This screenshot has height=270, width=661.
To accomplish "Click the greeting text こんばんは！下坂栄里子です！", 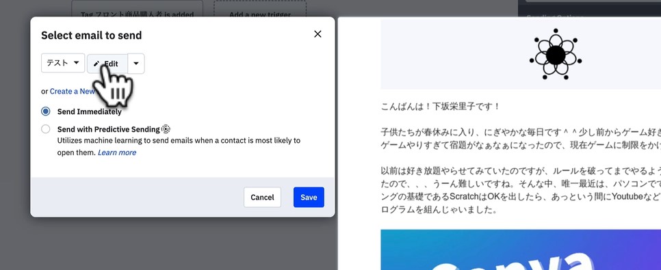I will 440,107.
